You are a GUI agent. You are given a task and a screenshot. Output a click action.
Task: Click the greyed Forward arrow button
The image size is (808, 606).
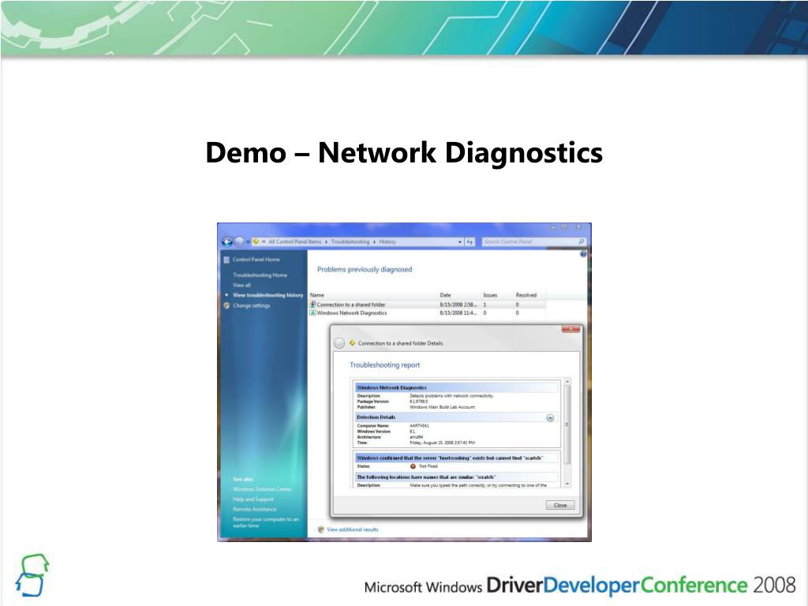(x=239, y=241)
